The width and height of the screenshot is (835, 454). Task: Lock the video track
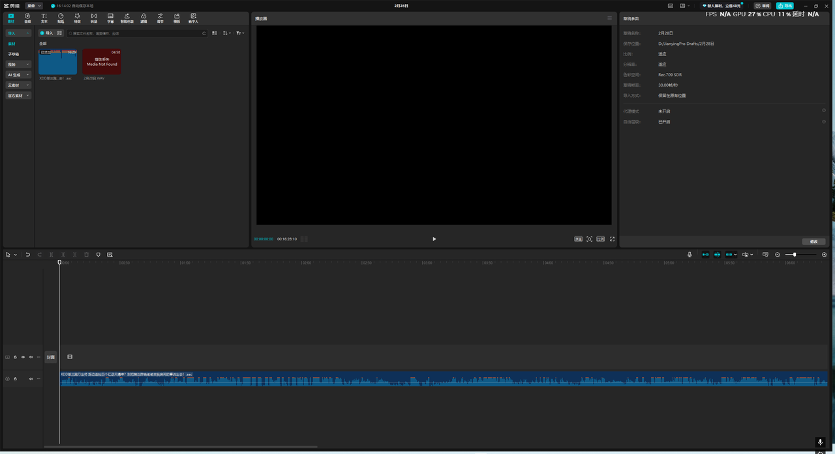[15, 357]
